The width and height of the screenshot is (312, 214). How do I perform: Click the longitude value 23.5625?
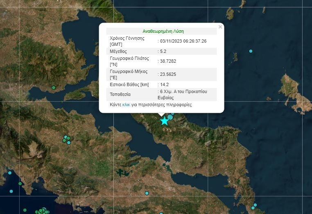[167, 74]
